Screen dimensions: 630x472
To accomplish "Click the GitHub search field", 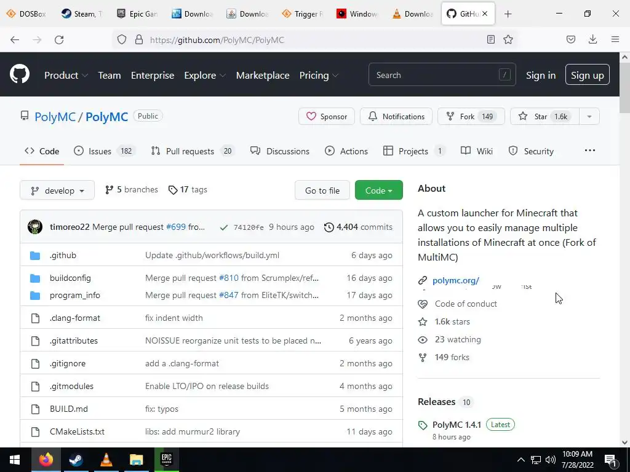I will tap(442, 74).
